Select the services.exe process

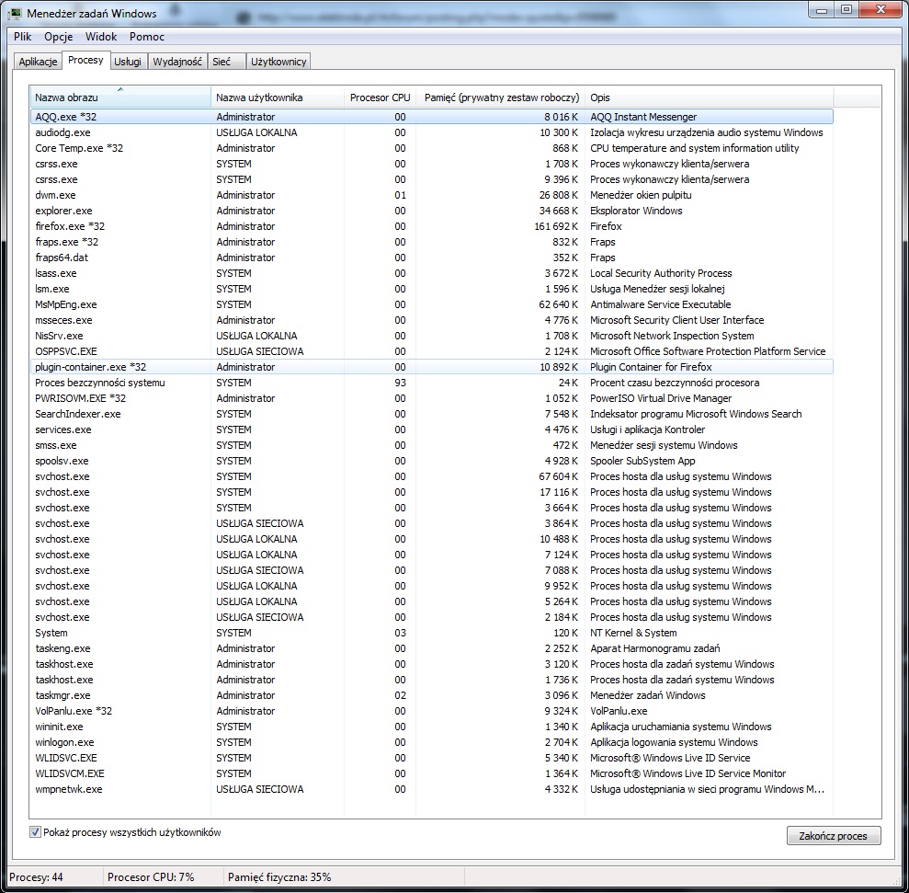click(x=431, y=429)
